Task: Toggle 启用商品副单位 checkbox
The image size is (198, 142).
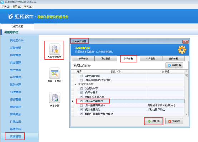Action: click(81, 101)
